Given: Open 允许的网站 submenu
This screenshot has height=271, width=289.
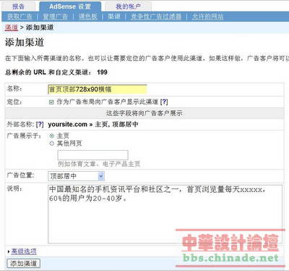Looking at the screenshot, I should pos(207,17).
